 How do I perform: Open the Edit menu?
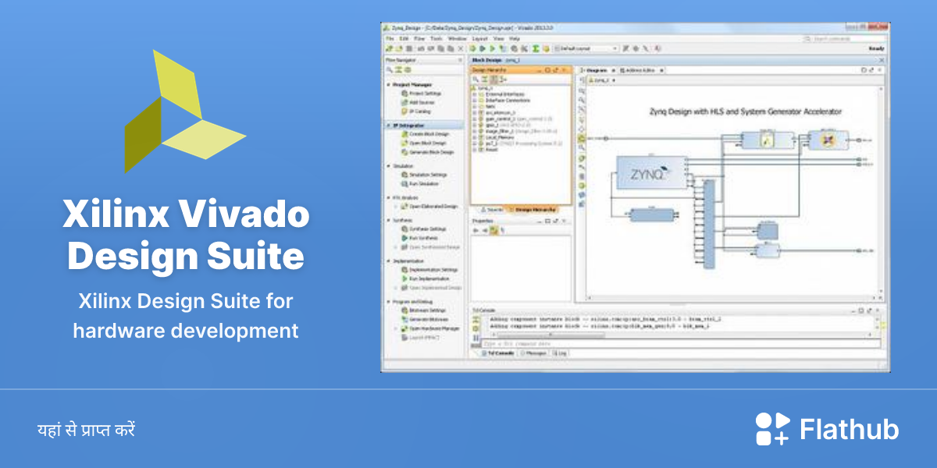tap(404, 38)
